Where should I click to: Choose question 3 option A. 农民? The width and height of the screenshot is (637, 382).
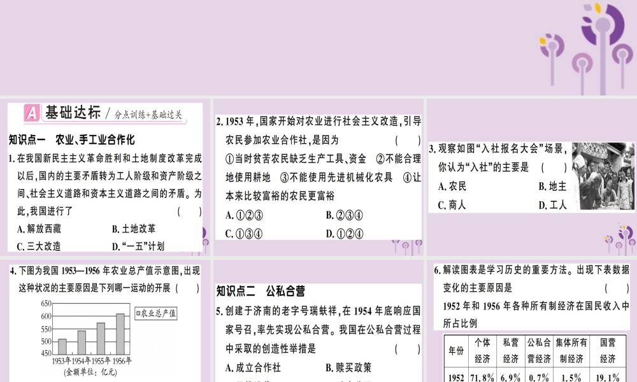452,187
